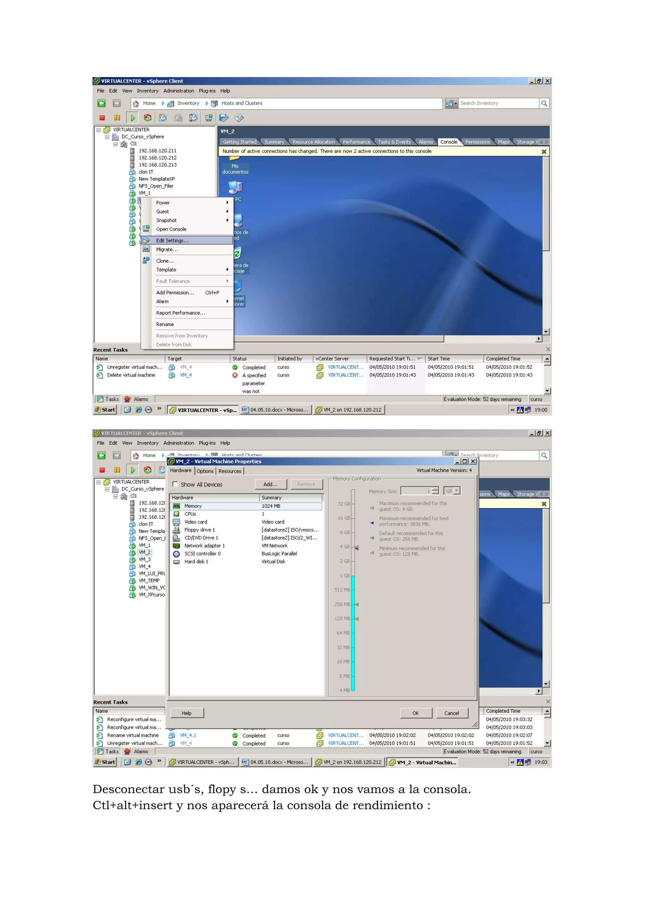
Task: Select the VM_XPcurso entry in the tree
Action: pos(152,595)
